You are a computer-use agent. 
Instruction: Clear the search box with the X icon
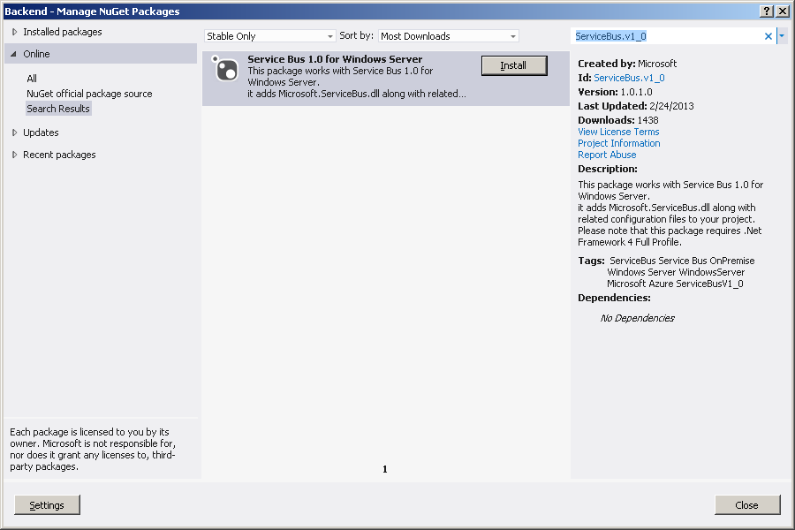coord(768,36)
